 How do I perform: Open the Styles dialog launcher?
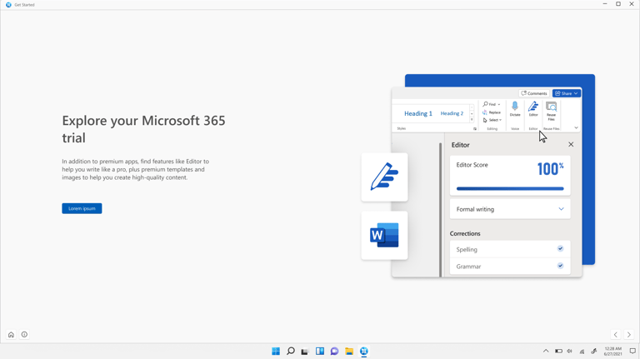tap(475, 128)
